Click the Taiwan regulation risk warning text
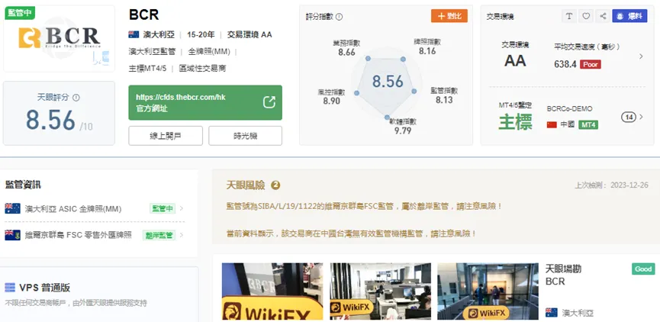 (x=352, y=233)
